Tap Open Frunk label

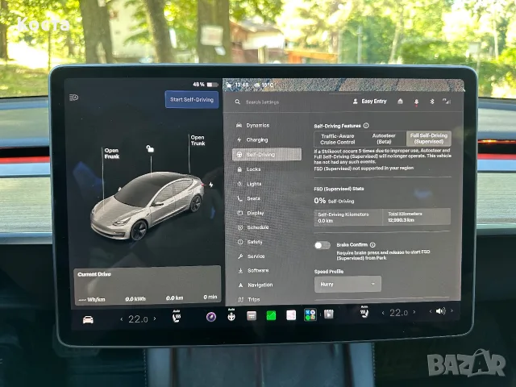point(112,153)
